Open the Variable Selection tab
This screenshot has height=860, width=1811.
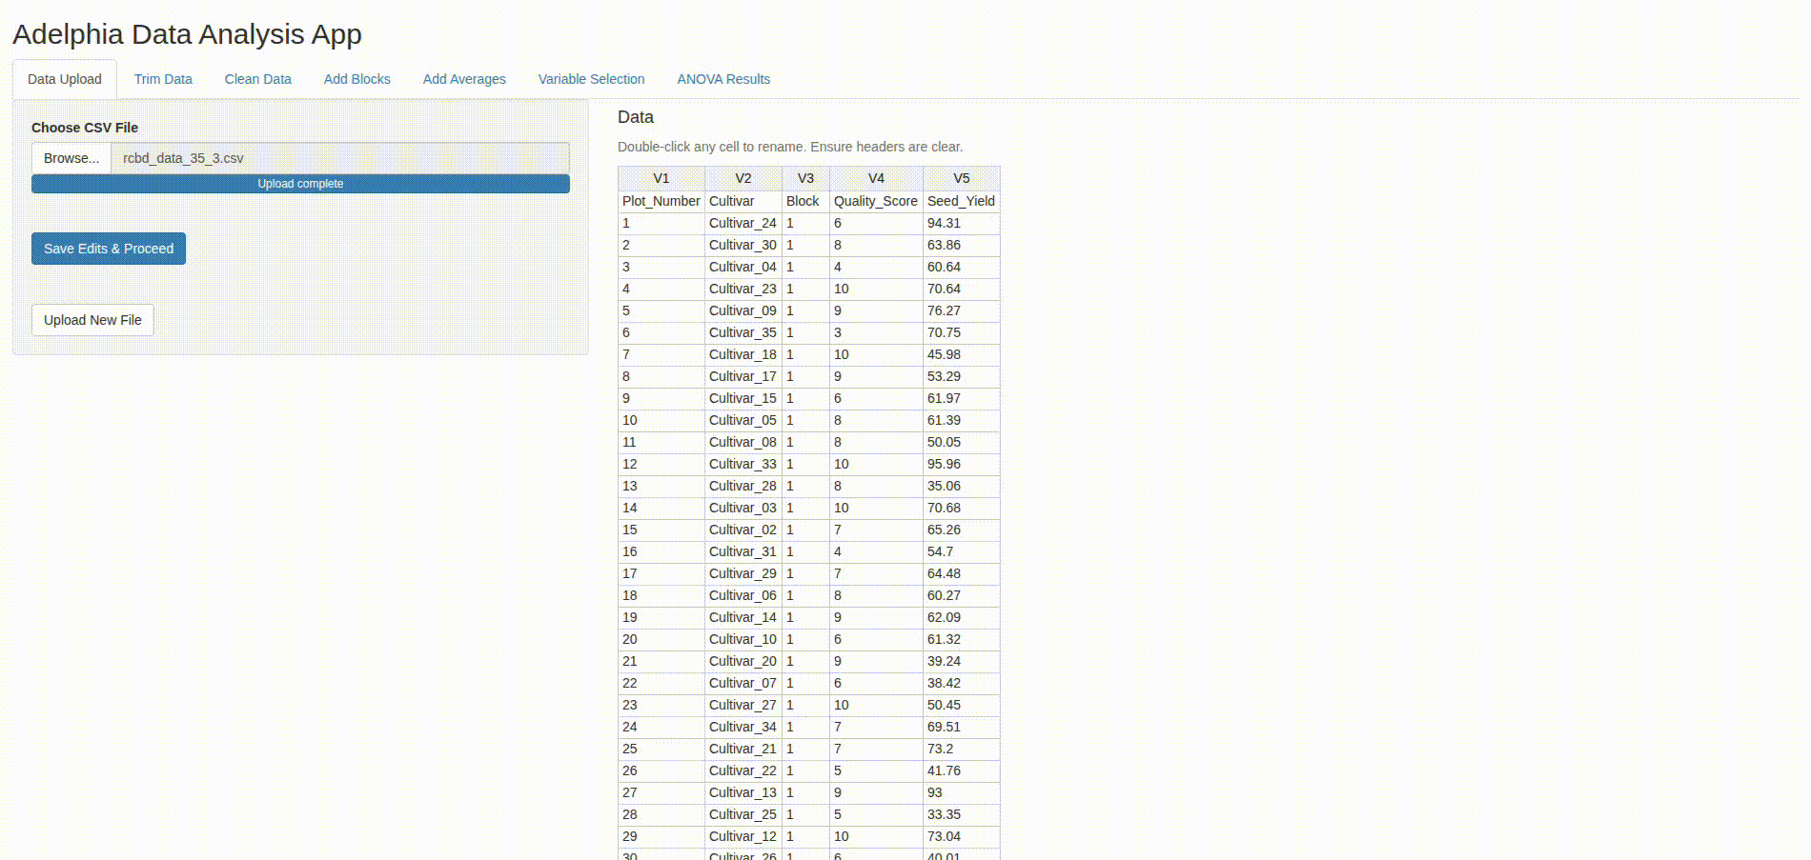[591, 79]
